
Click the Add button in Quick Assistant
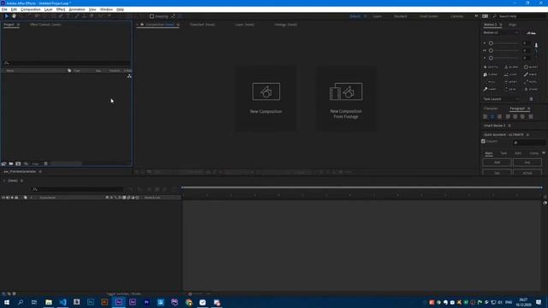[x=497, y=163]
